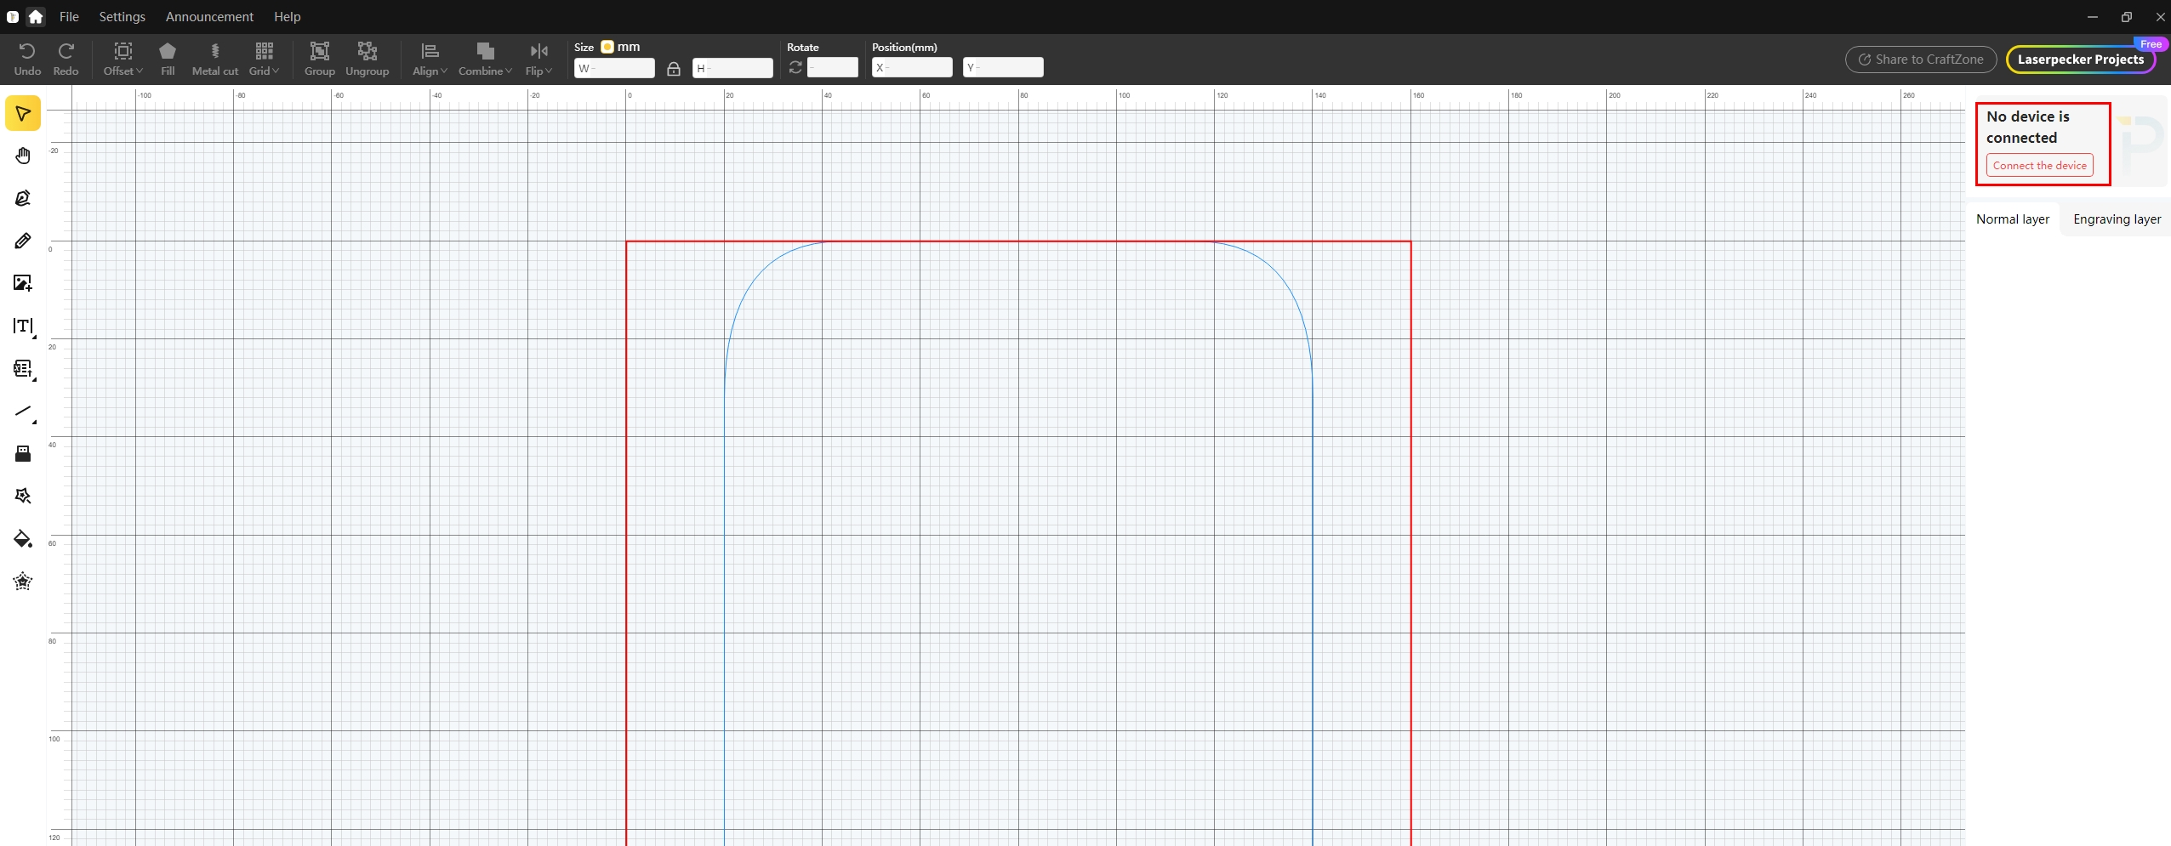Screen dimensions: 2171x846
Task: Expand the Align options
Action: click(430, 60)
